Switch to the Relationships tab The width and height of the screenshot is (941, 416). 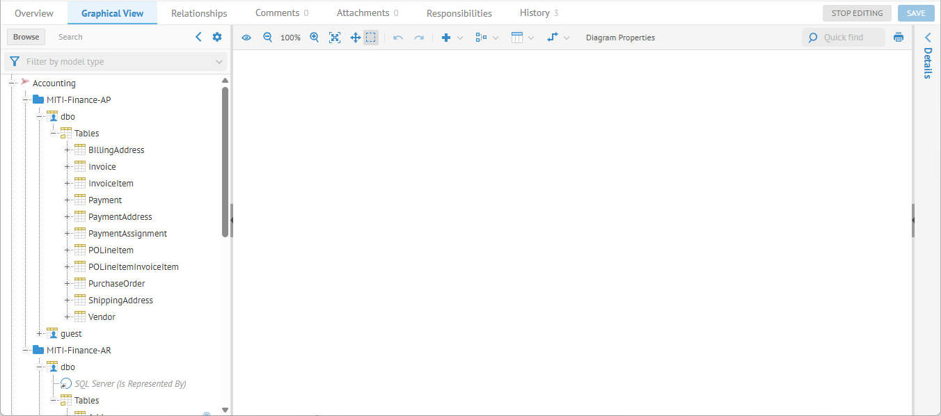[x=199, y=13]
